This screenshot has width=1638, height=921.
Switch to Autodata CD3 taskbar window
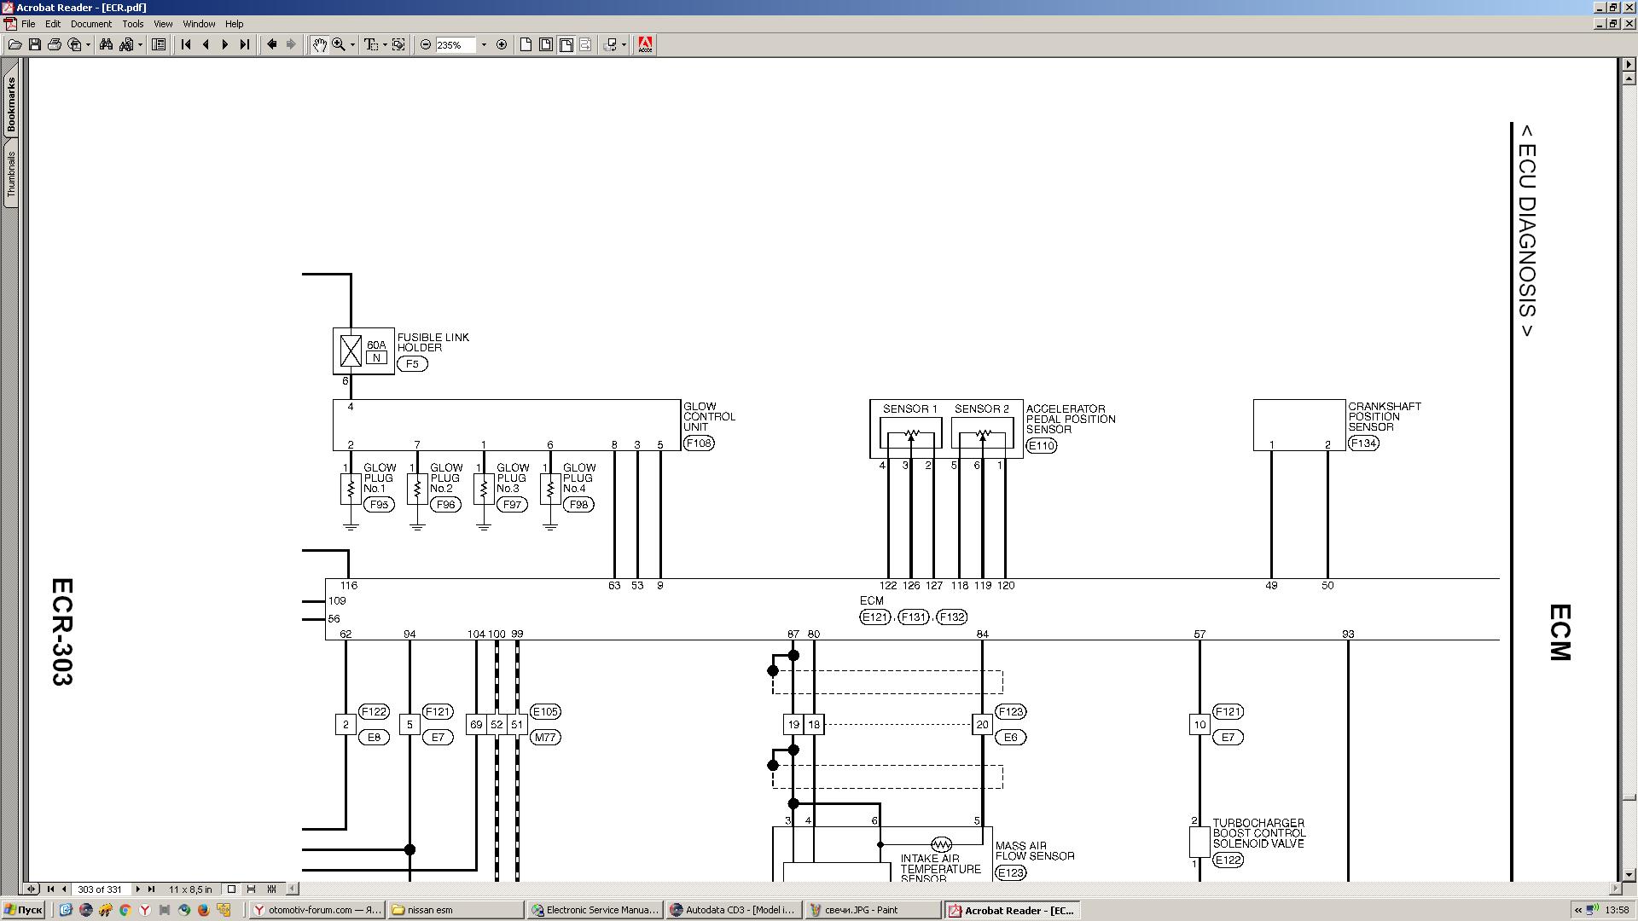pyautogui.click(x=734, y=910)
